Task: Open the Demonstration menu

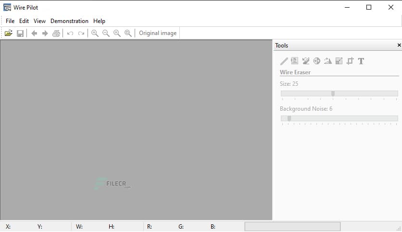Action: pyautogui.click(x=69, y=21)
